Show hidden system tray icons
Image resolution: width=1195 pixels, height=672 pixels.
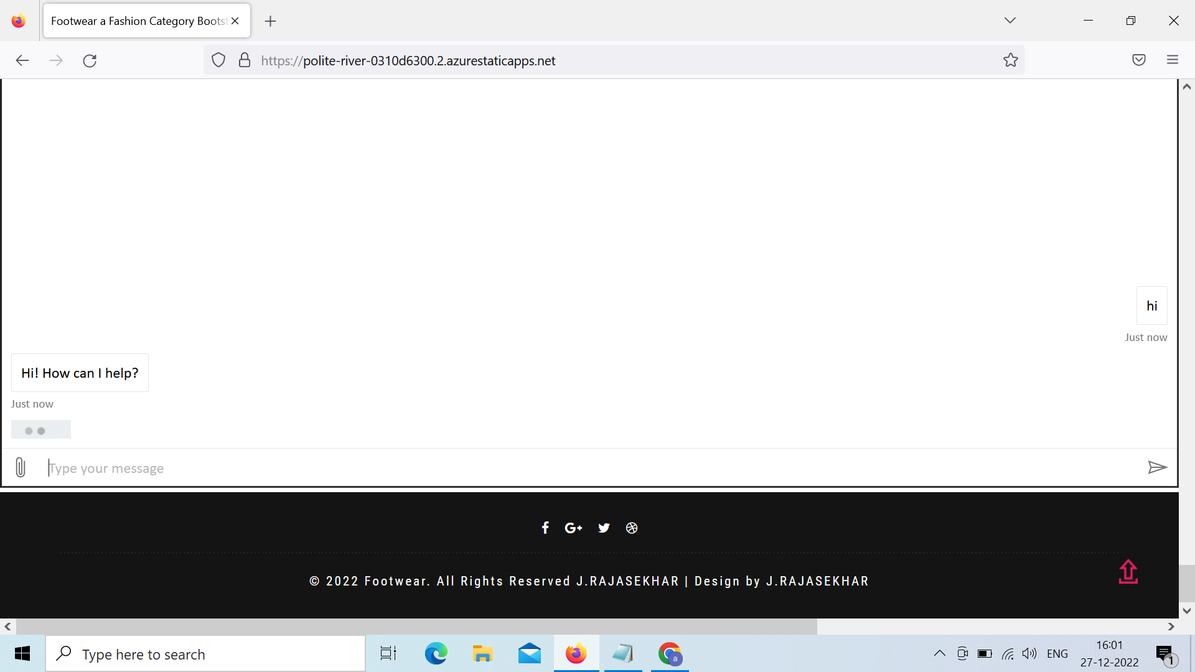pos(940,653)
